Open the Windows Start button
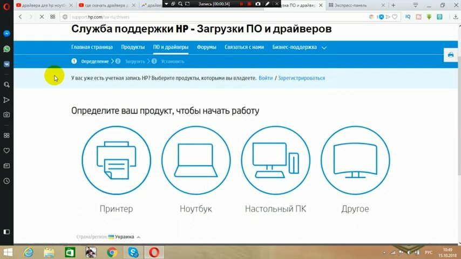 point(8,252)
